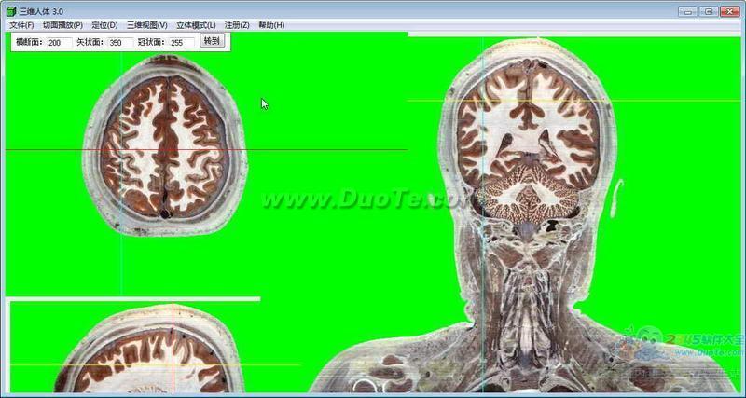Image resolution: width=746 pixels, height=398 pixels.
Task: Click the sagittal brain slice image at bottom left
Action: (x=150, y=350)
